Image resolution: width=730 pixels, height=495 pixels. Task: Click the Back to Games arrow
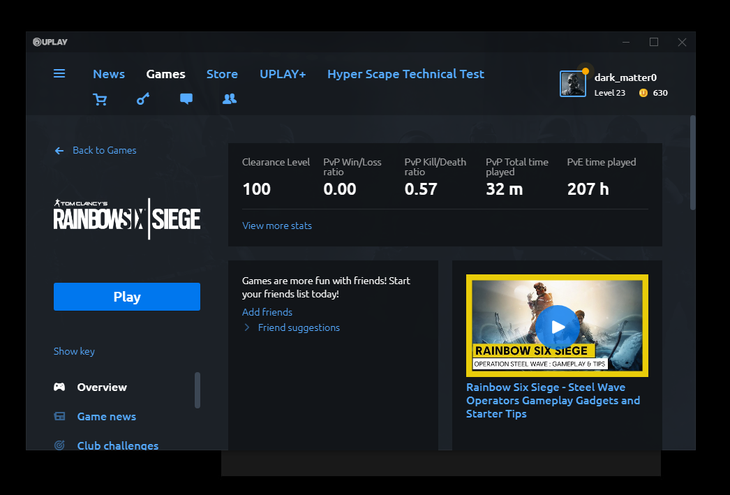point(59,151)
